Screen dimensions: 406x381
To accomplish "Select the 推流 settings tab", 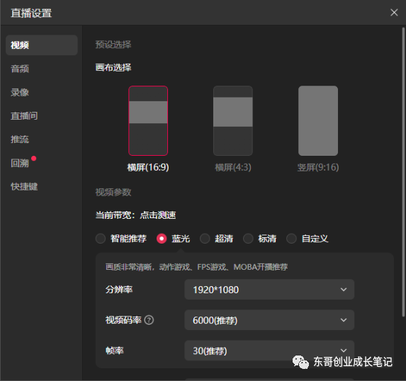I will pyautogui.click(x=20, y=140).
